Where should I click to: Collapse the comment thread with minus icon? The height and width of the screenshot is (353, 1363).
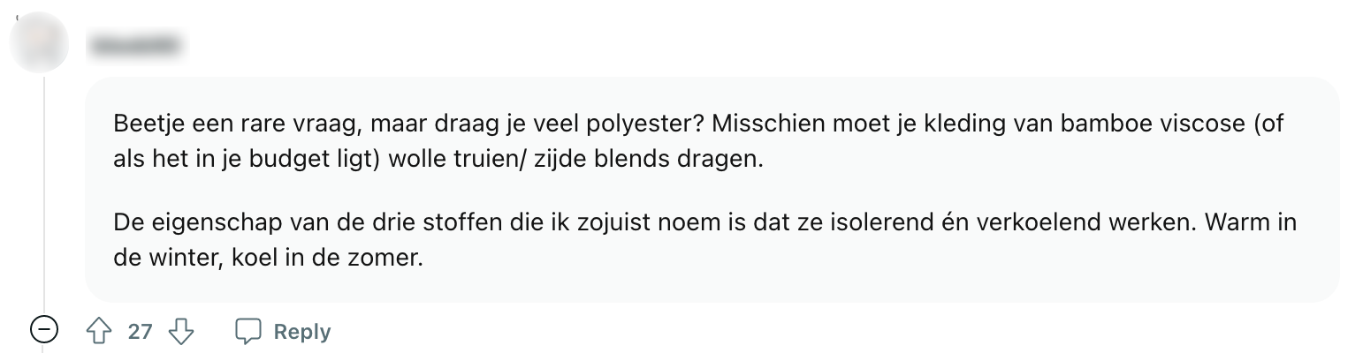coord(43,332)
